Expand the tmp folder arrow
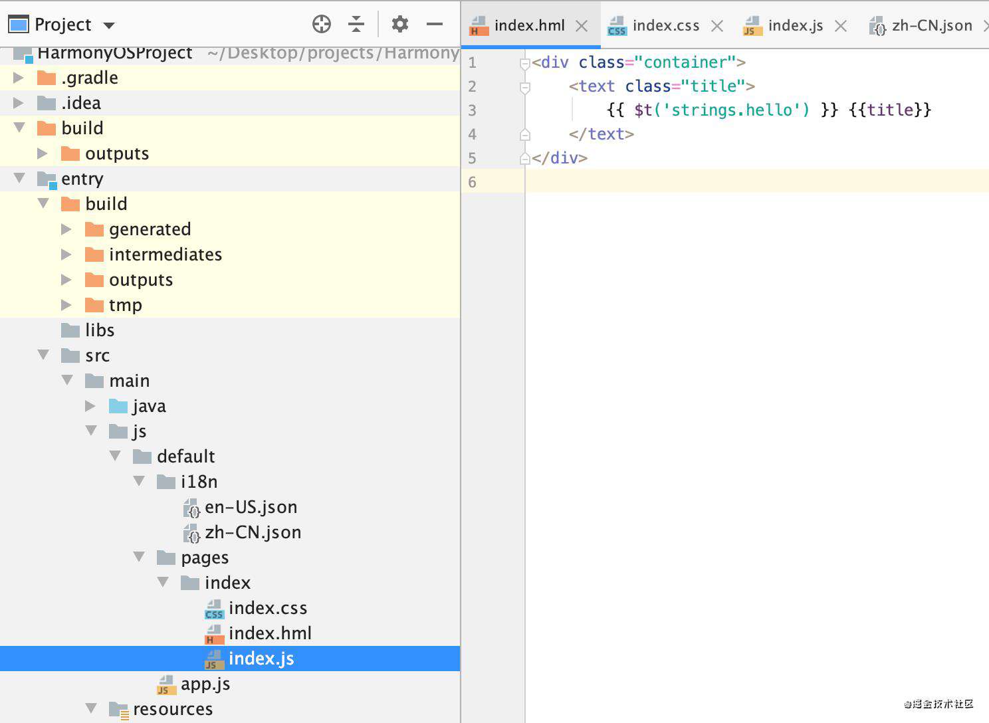 pyautogui.click(x=66, y=305)
